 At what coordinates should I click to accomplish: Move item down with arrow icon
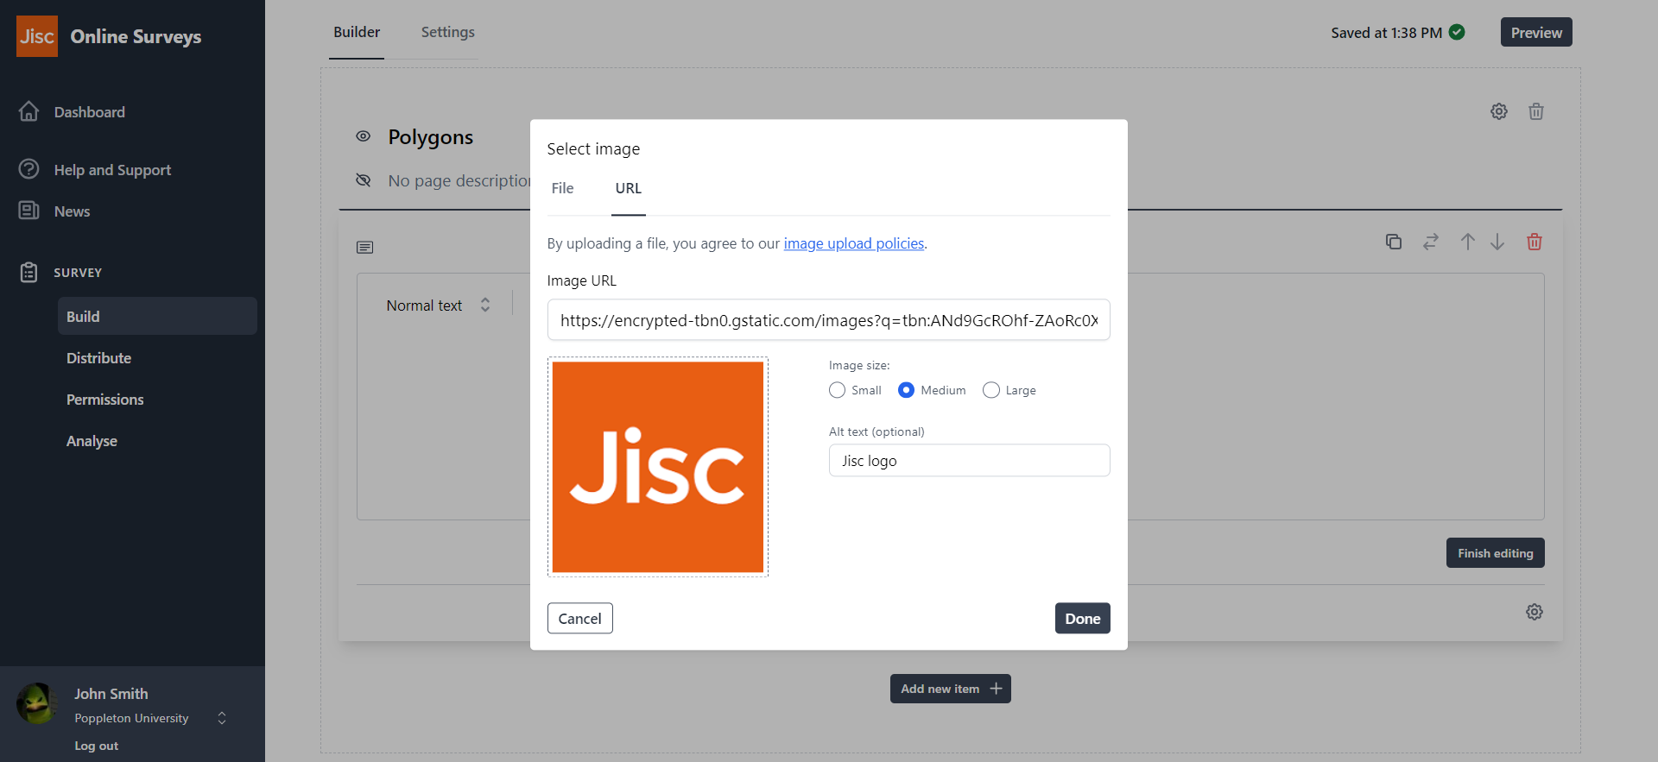(1497, 242)
